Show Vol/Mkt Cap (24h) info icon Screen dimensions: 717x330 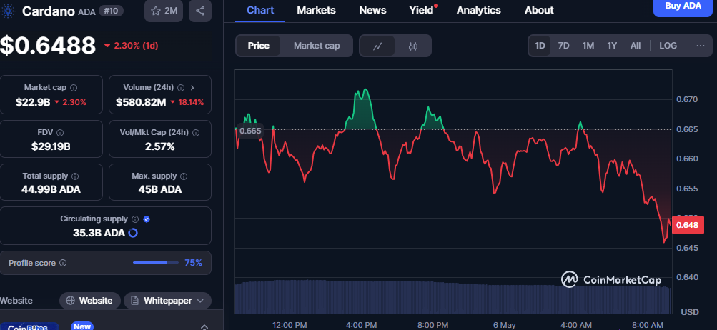click(x=196, y=133)
